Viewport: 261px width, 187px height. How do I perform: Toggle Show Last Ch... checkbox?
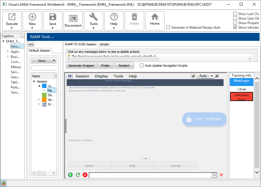pyautogui.click(x=235, y=14)
